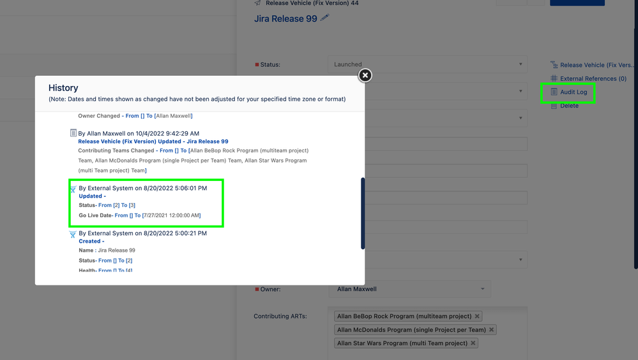Click Status- From [2] To [3] line
638x360 pixels.
coord(107,205)
